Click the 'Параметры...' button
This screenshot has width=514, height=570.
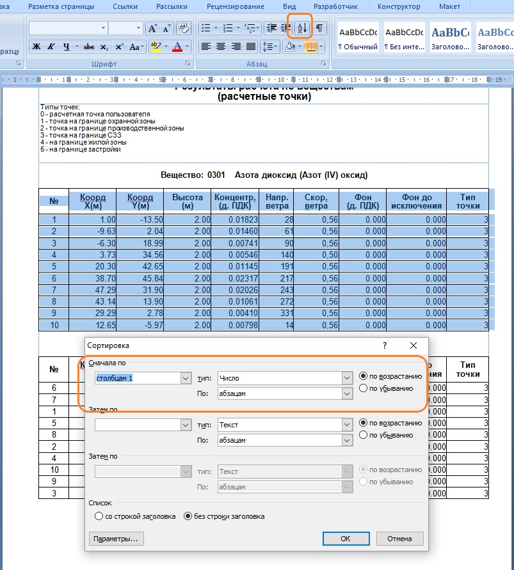pyautogui.click(x=116, y=539)
